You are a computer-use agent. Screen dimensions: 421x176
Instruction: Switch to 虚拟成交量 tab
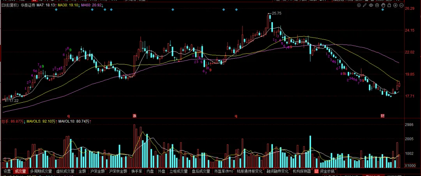[x=65, y=171]
